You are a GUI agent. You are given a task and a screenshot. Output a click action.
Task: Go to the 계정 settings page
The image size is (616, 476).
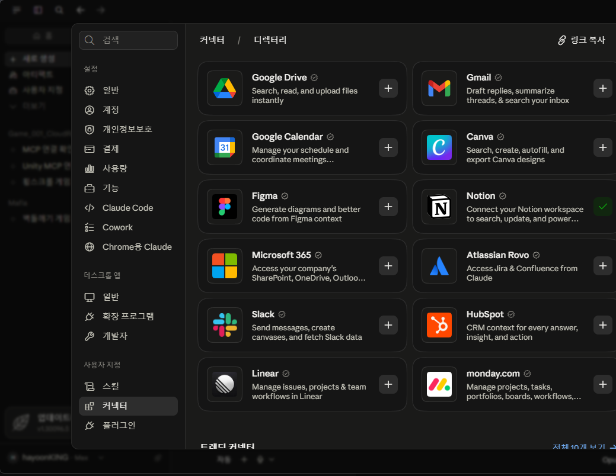click(128, 110)
